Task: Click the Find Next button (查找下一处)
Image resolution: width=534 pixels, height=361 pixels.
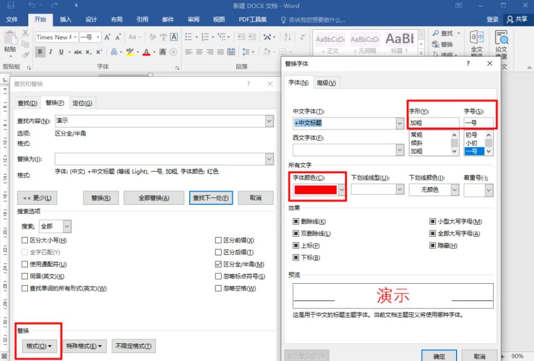Action: 211,197
